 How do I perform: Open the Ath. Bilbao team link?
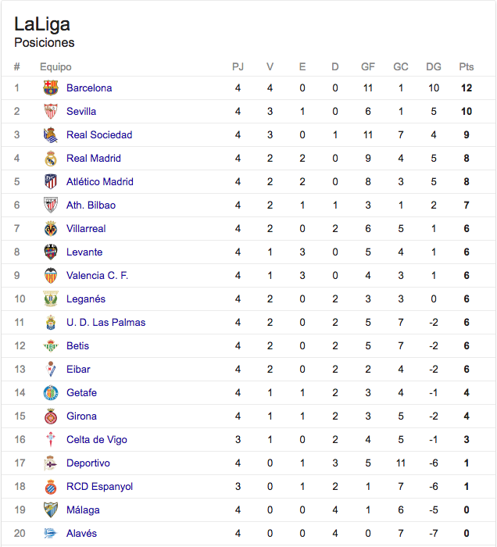[x=91, y=205]
